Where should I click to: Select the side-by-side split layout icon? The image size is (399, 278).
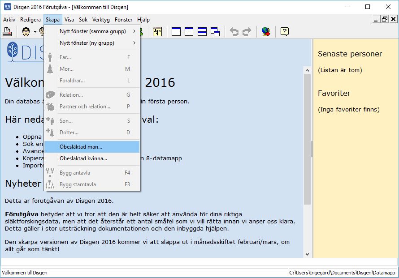pos(189,32)
